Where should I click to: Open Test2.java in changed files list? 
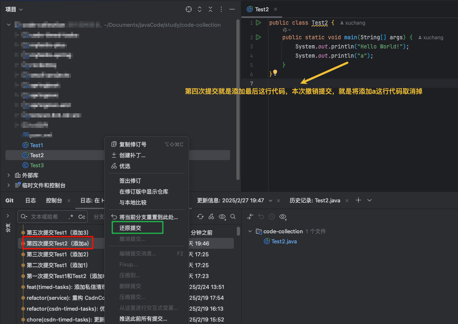click(x=284, y=241)
